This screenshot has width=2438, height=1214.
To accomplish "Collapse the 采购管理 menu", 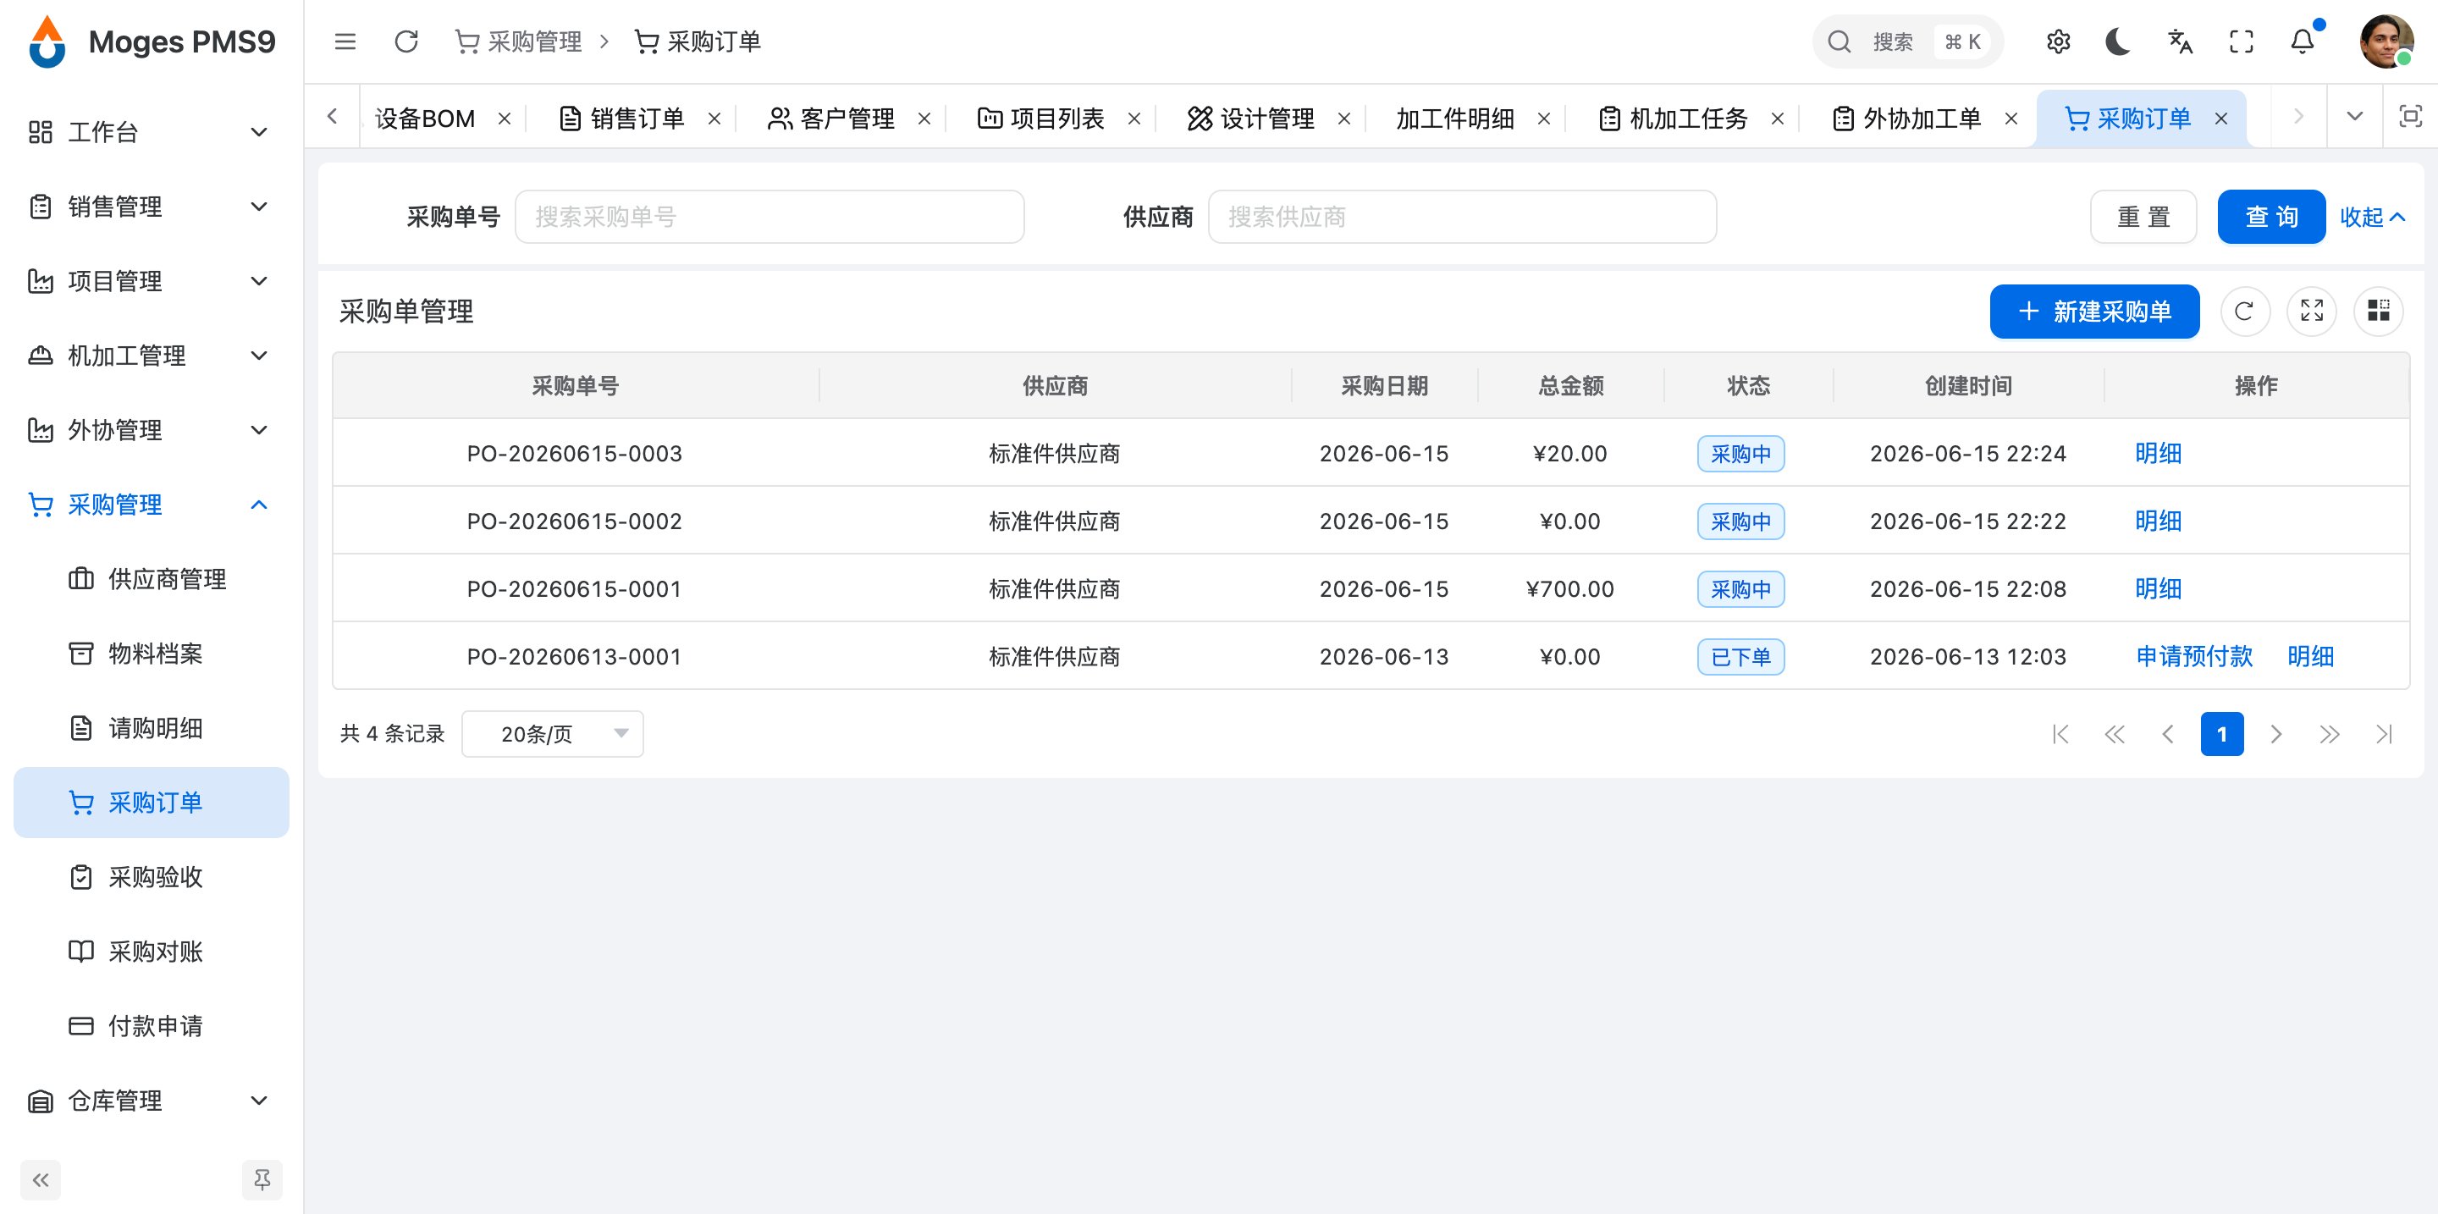I will pyautogui.click(x=152, y=505).
